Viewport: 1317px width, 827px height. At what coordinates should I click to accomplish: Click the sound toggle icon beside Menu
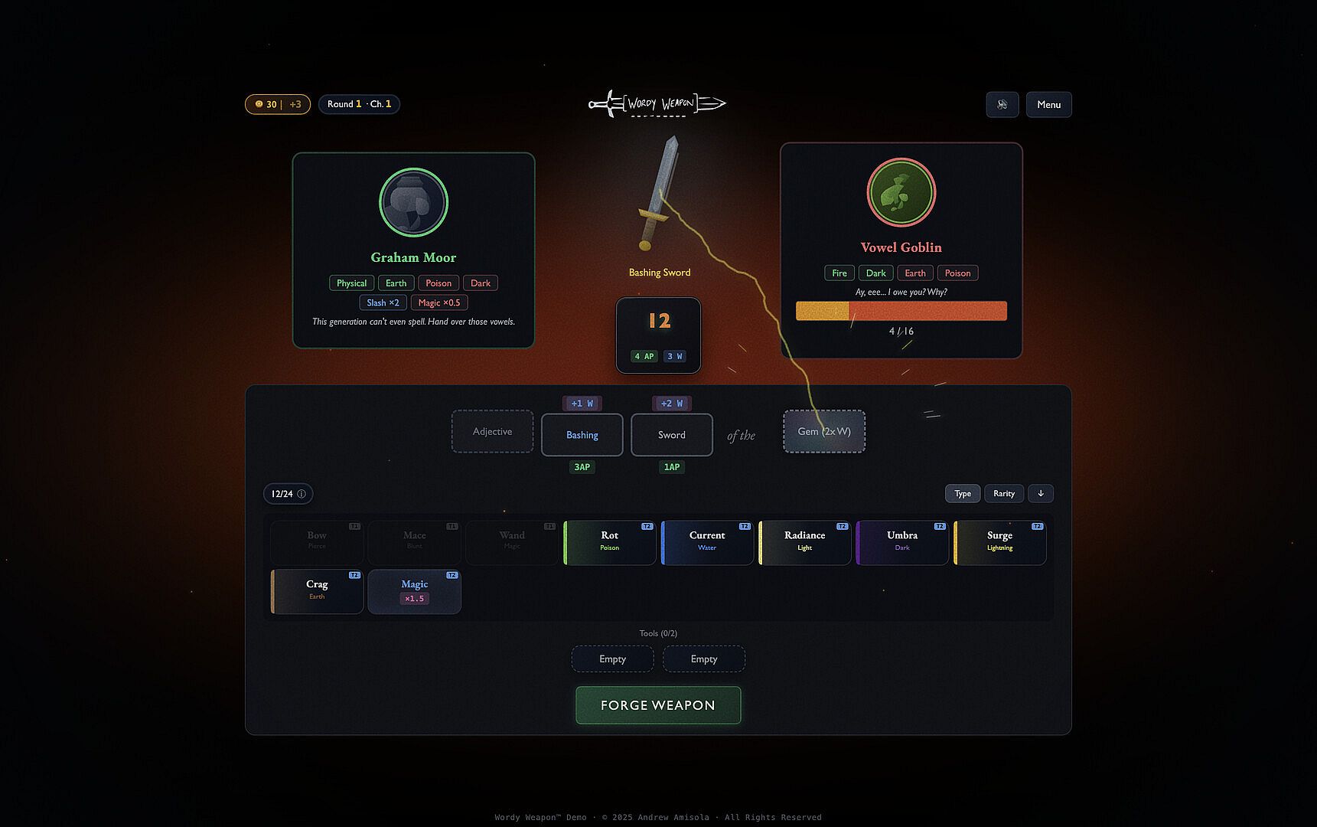pyautogui.click(x=1002, y=105)
